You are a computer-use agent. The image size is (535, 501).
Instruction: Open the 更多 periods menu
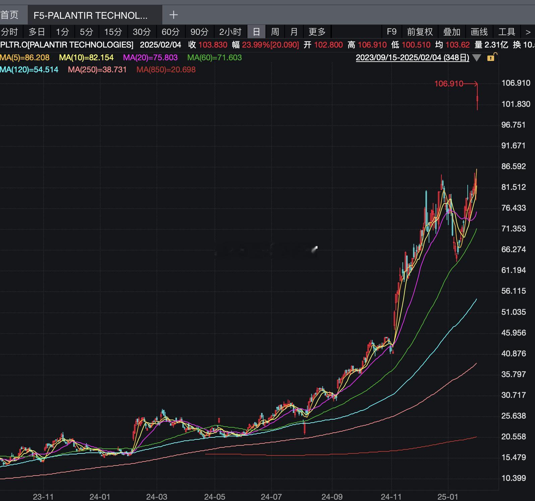[x=317, y=32]
